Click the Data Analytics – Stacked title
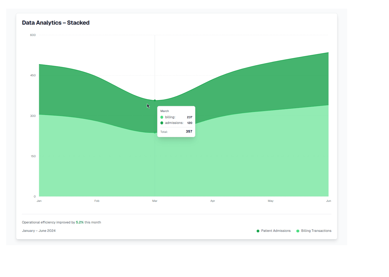This screenshot has height=277, width=389. coord(56,23)
